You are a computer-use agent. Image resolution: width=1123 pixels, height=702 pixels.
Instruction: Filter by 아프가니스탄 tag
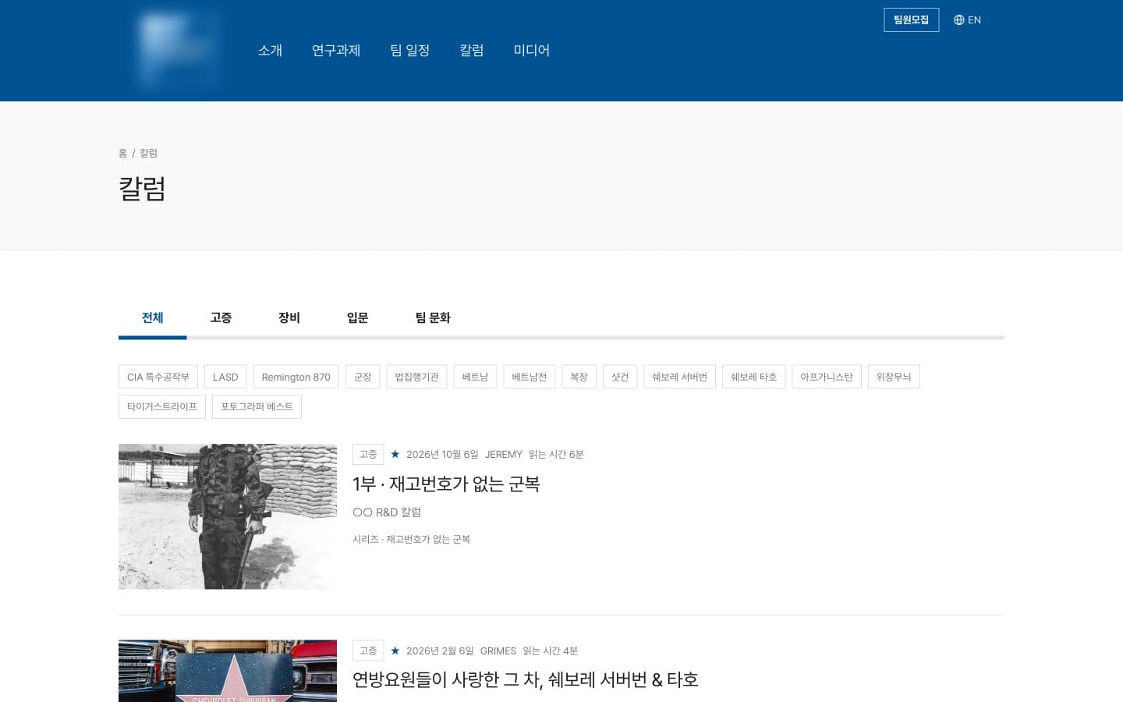(x=827, y=377)
